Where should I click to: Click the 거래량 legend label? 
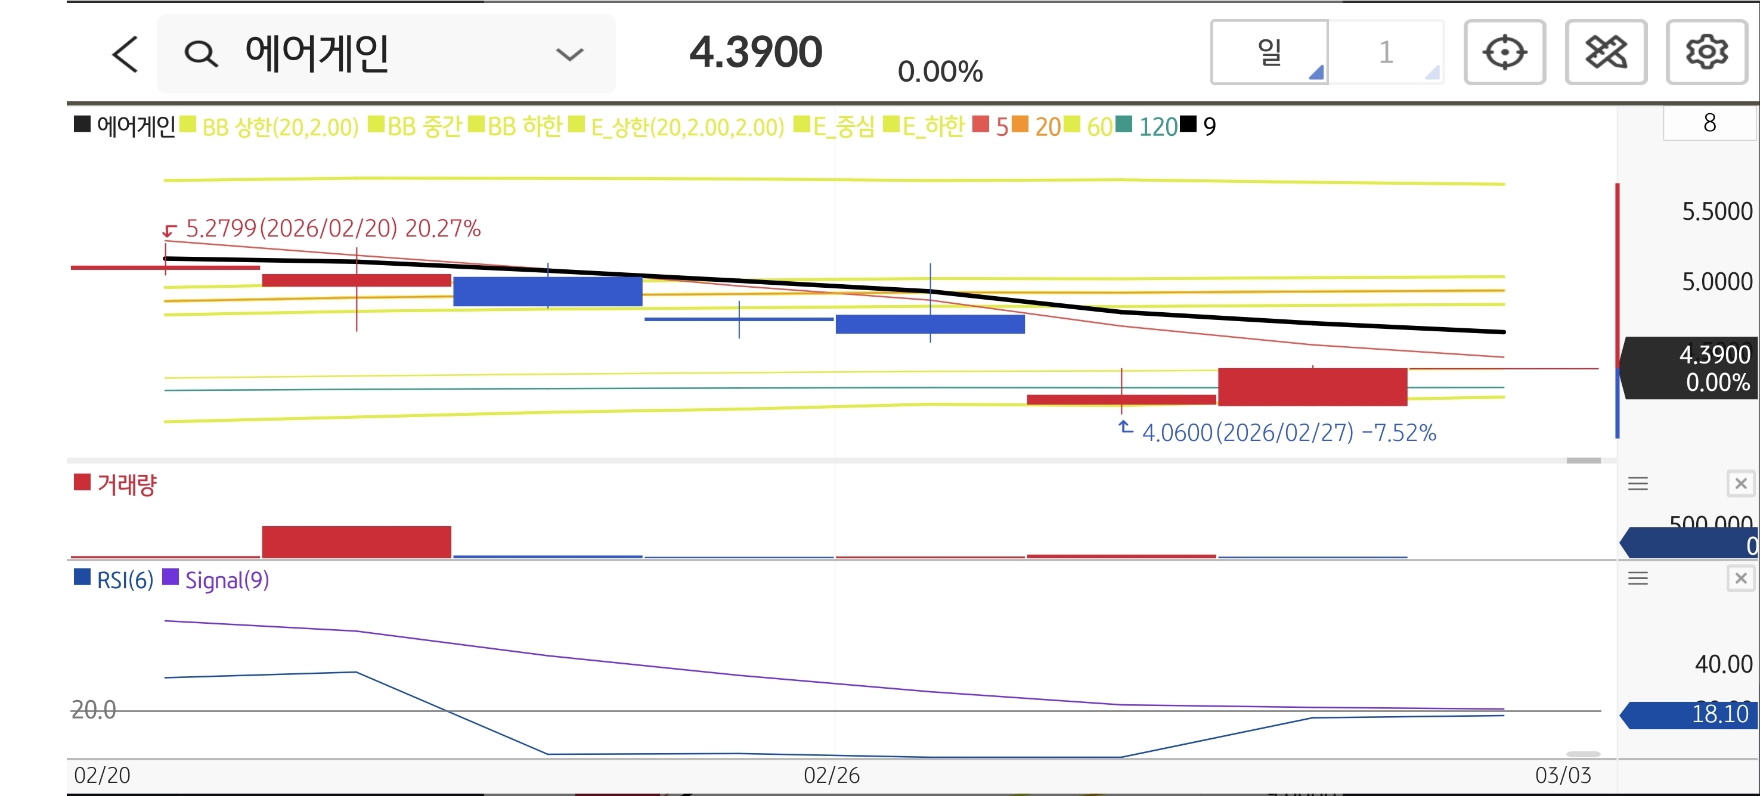tap(126, 485)
